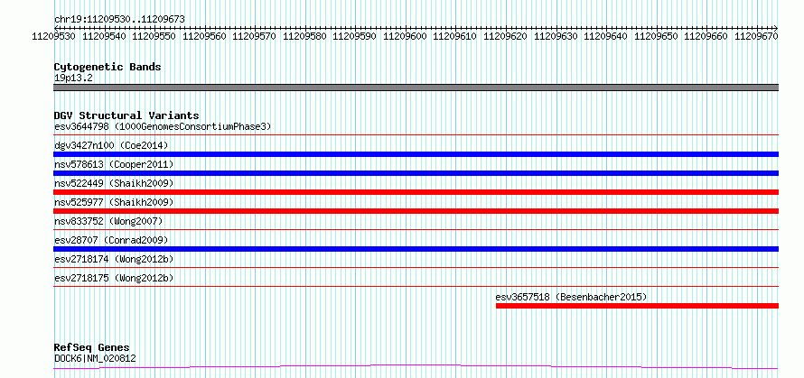Click ruler position 11209570
804x378 pixels.
click(x=256, y=36)
